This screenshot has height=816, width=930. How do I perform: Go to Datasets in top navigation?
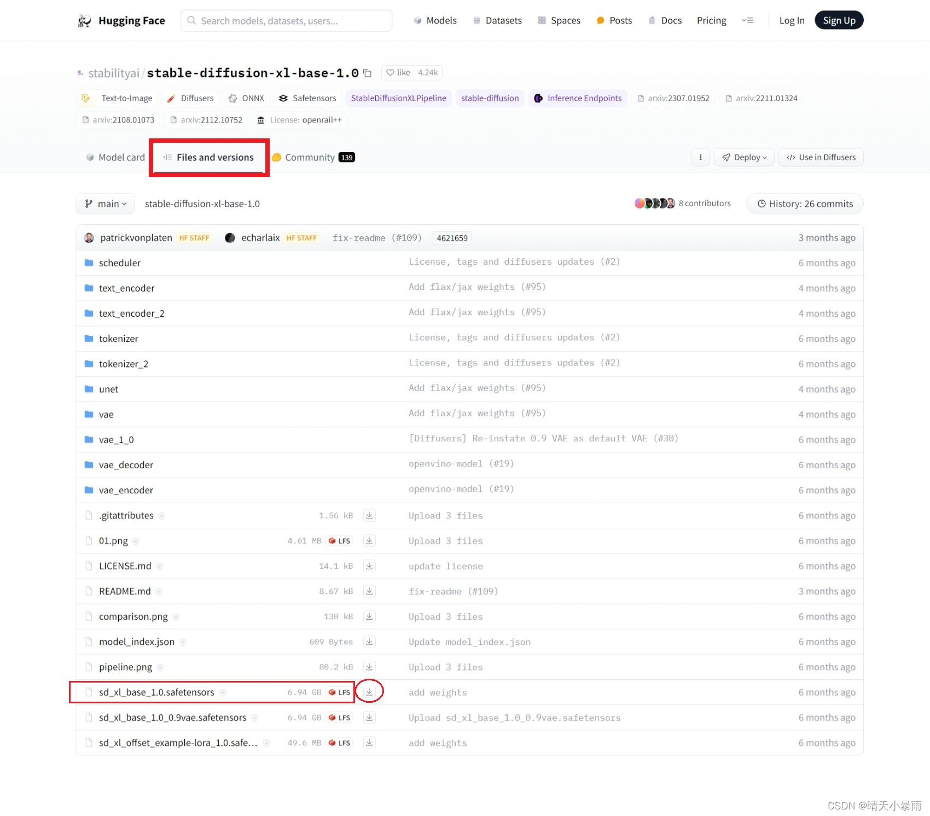pos(497,21)
